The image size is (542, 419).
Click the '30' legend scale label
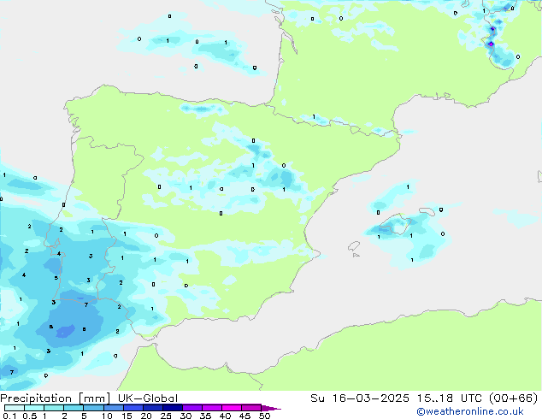[x=186, y=416]
